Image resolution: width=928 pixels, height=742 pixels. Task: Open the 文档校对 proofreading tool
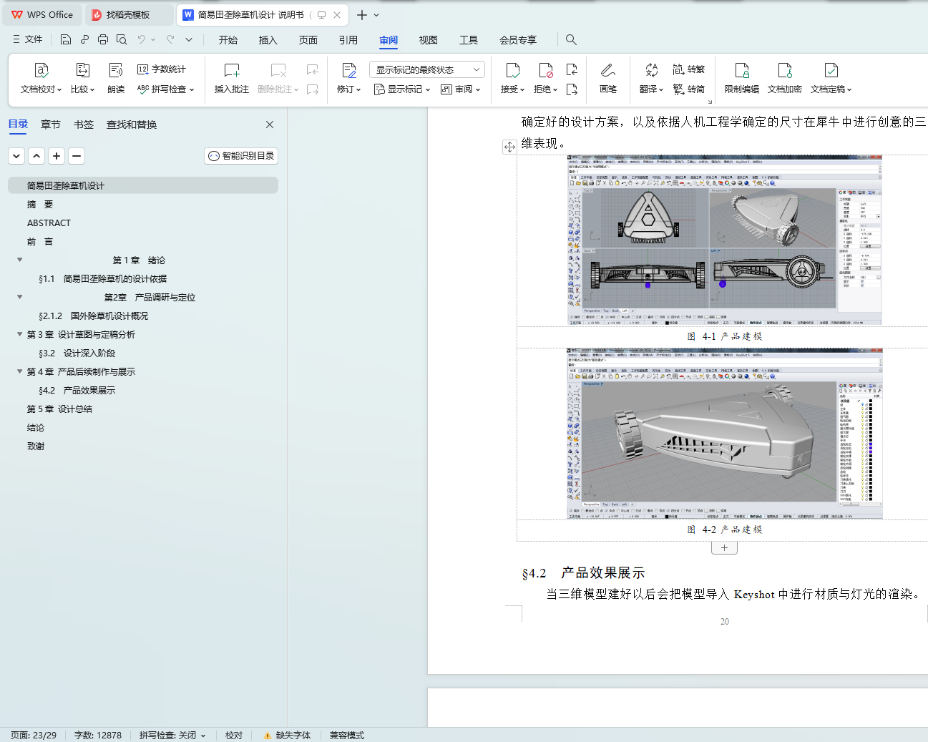41,79
